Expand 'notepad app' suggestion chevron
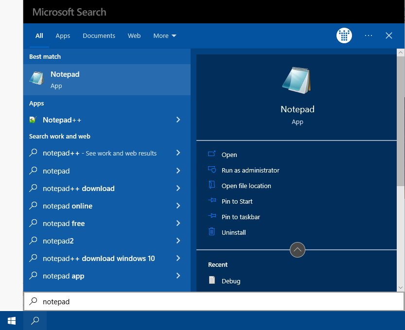 pyautogui.click(x=178, y=276)
